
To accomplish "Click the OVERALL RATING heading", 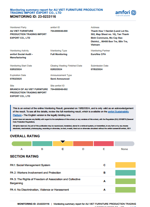I will (25, 136).
